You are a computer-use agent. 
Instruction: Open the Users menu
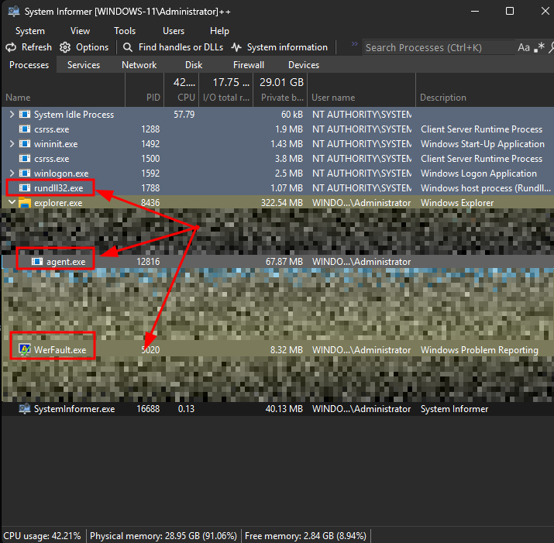click(174, 31)
